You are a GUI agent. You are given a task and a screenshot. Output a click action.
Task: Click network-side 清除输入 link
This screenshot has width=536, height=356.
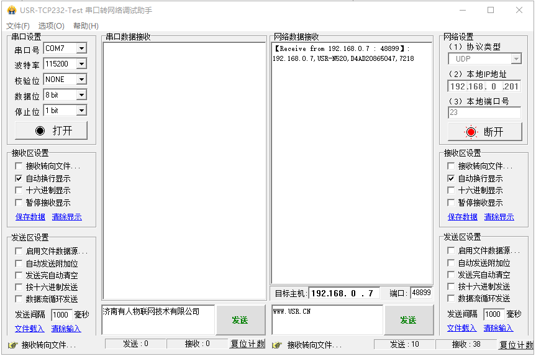click(x=498, y=328)
